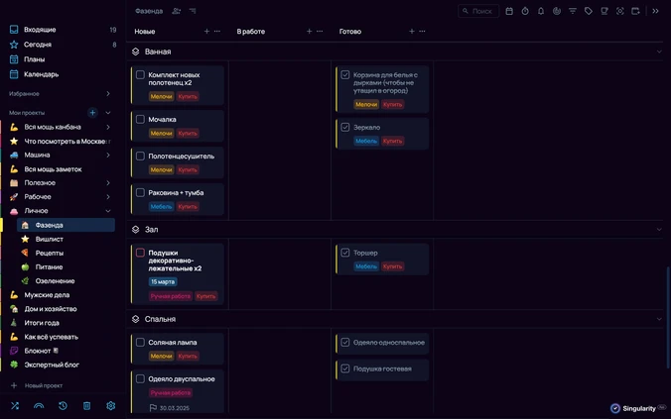Viewport: 671px width, 419px height.
Task: Click the history clock icon at bottom
Action: (x=63, y=406)
